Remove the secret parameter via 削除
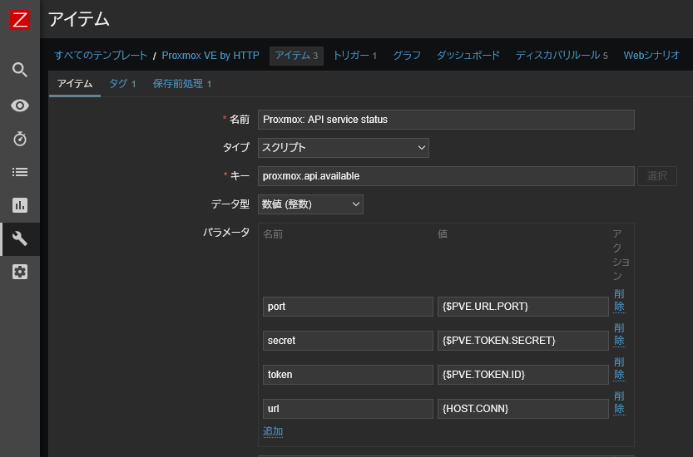 pos(619,334)
